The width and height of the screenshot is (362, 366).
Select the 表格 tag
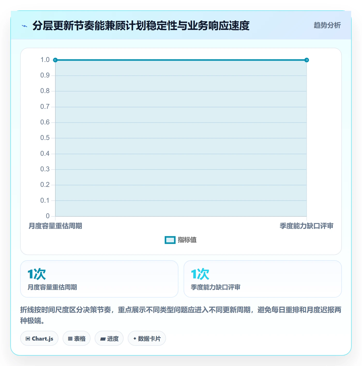pos(77,338)
